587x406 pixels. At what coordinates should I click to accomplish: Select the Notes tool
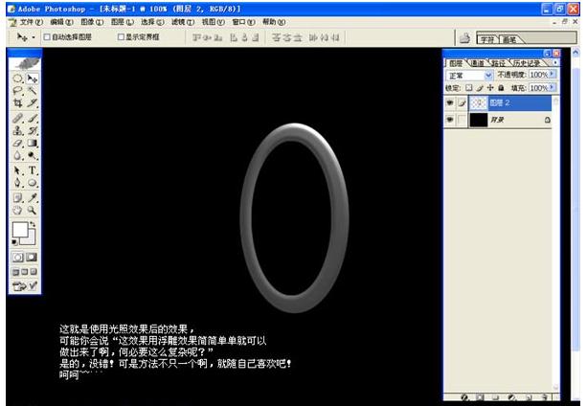tap(17, 197)
